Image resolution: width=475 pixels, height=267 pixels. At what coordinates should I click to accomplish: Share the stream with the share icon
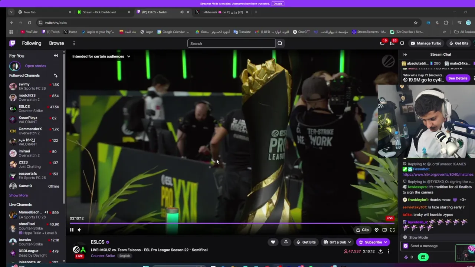point(380,251)
